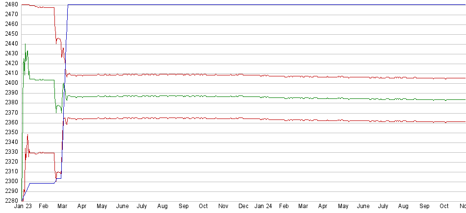Screen dimensions: 466x213
Task: Select the flat green line above Dec
Action: (x=243, y=96)
